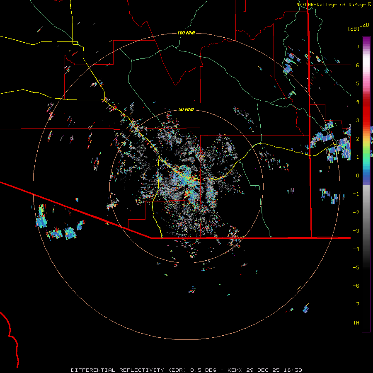The width and height of the screenshot is (373, 373).
Task: Click the 1 value on color scale
Action: [358, 157]
